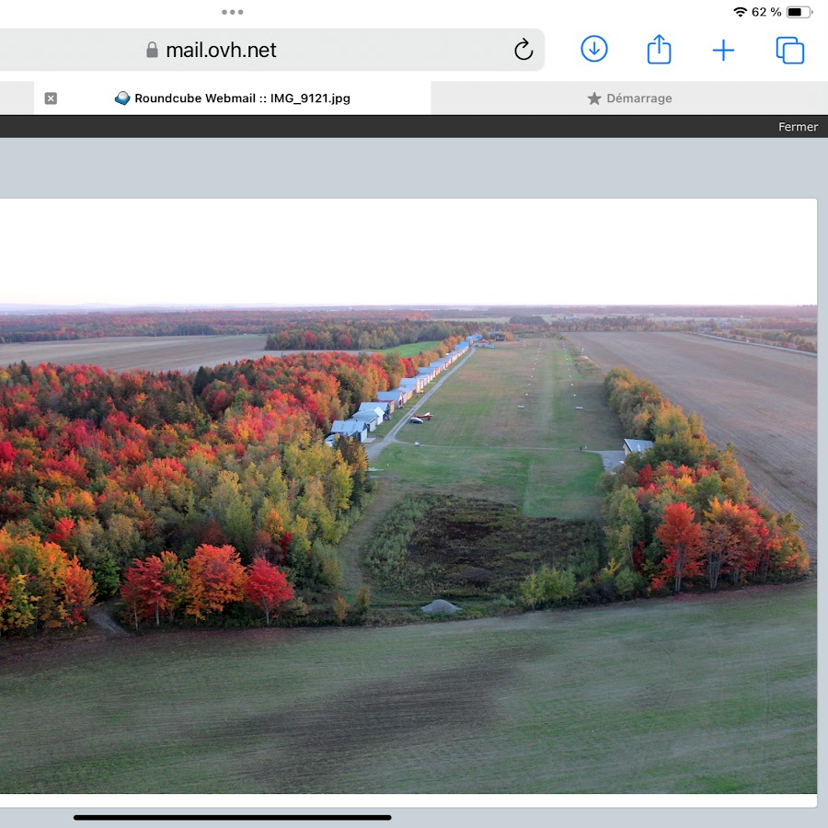The height and width of the screenshot is (828, 828).
Task: Tap the star icon on Démarrage tab
Action: [x=594, y=98]
